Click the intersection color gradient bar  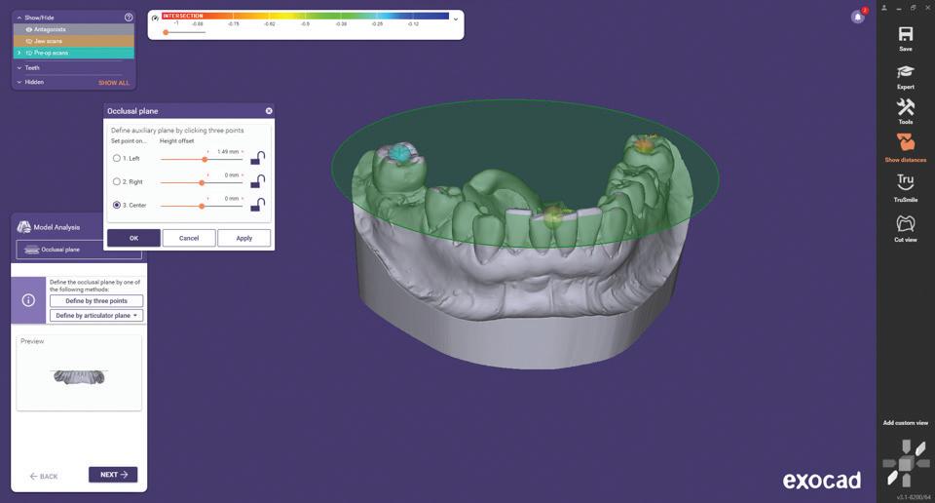tap(305, 17)
